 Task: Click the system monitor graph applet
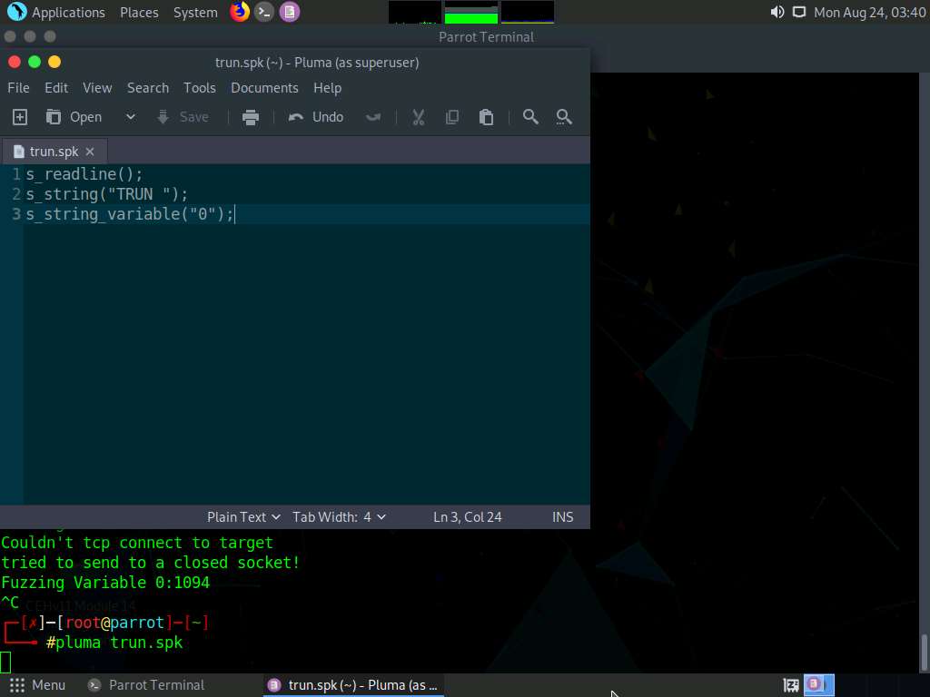pyautogui.click(x=471, y=12)
